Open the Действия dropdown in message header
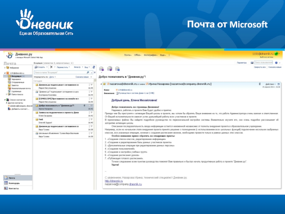The height and width of the screenshot is (214, 285). [270, 84]
